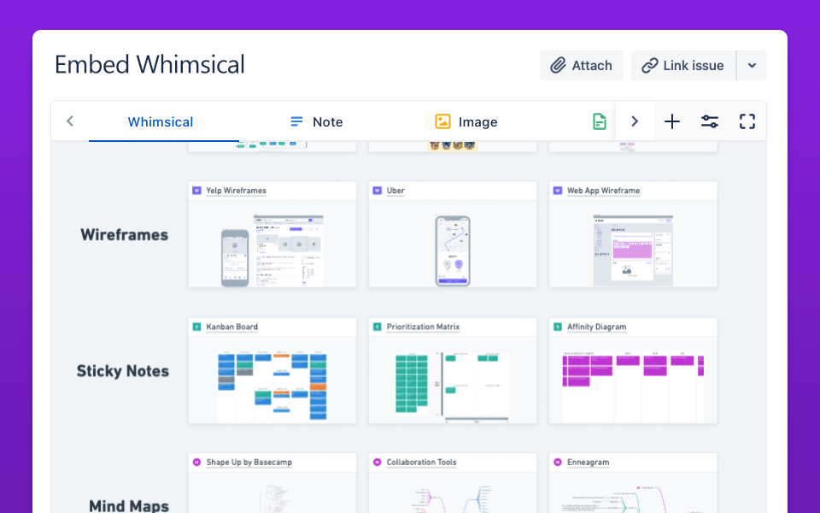Viewport: 820px width, 513px height.
Task: Click the Link issue button
Action: pyautogui.click(x=683, y=66)
